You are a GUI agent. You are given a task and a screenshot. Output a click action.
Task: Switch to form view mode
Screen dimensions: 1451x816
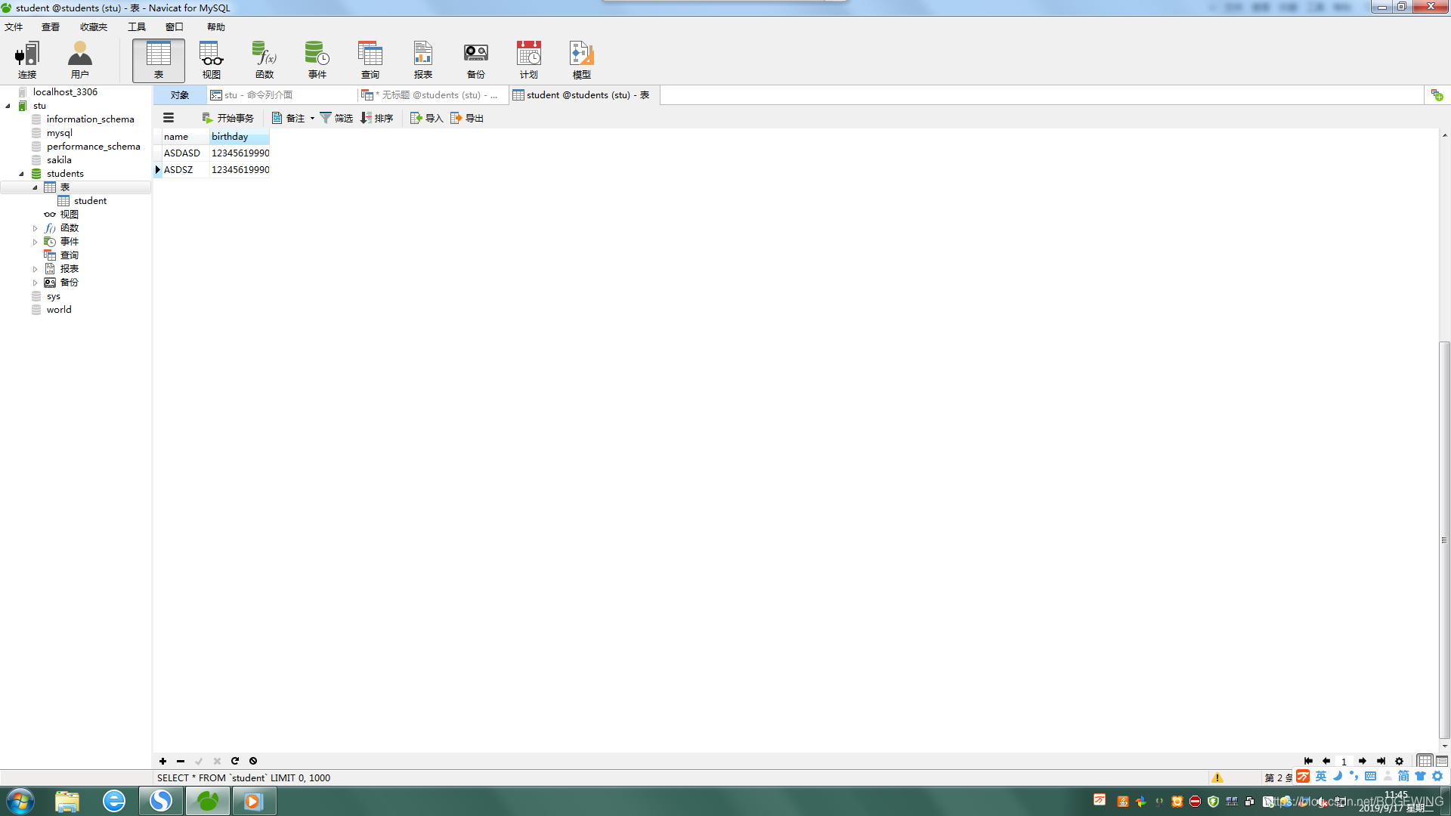1442,761
